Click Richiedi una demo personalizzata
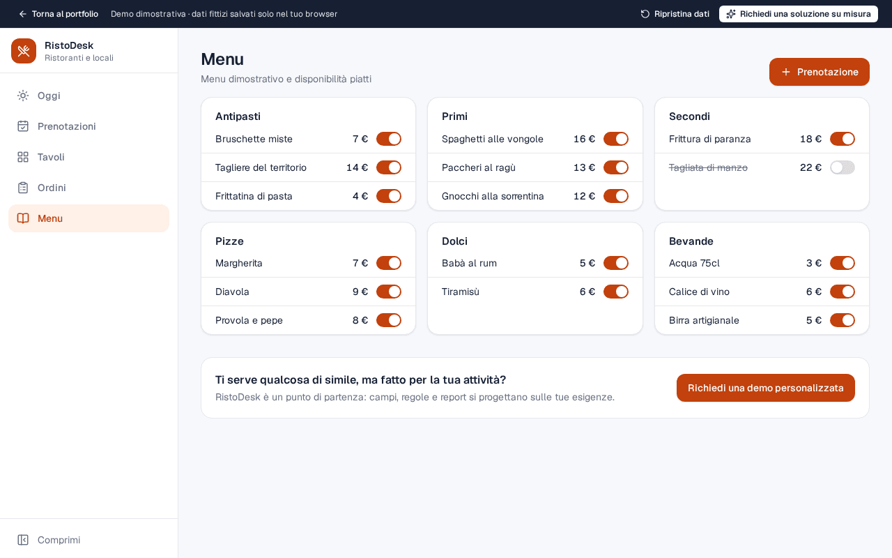Image resolution: width=892 pixels, height=558 pixels. point(766,388)
